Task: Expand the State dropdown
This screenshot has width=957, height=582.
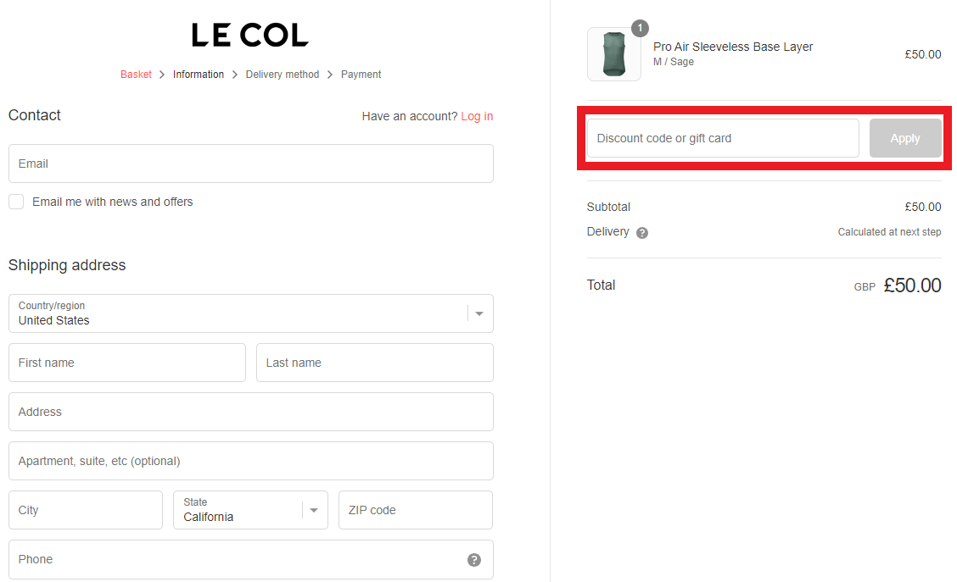Action: pos(251,510)
